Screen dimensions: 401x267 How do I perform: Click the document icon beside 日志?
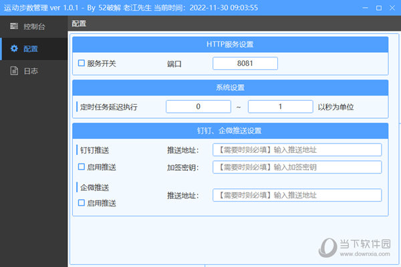point(13,71)
